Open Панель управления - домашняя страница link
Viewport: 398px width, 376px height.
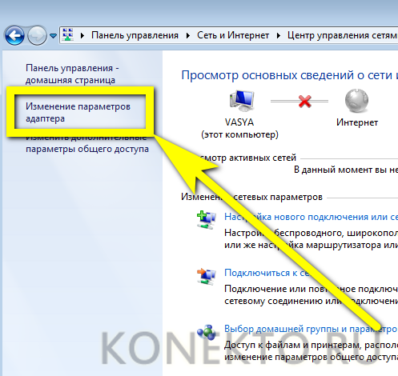point(72,74)
